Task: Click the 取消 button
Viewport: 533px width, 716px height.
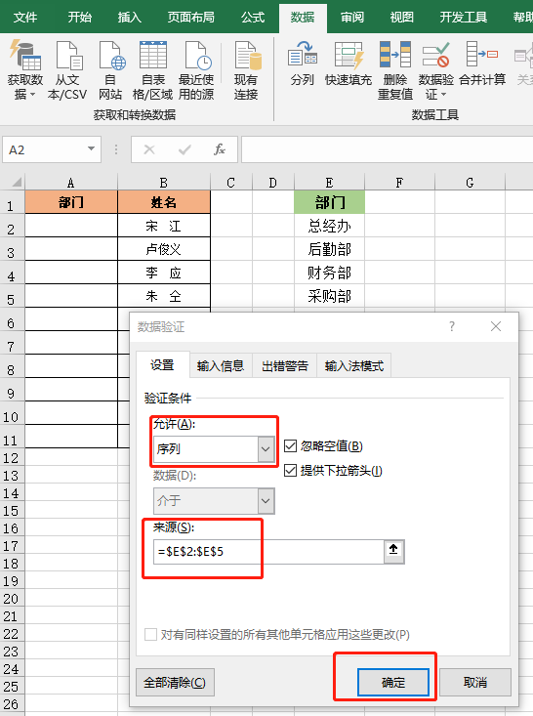Action: point(475,682)
